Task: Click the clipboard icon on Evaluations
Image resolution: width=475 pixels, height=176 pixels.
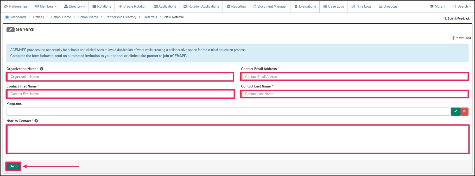Action: click(x=296, y=6)
